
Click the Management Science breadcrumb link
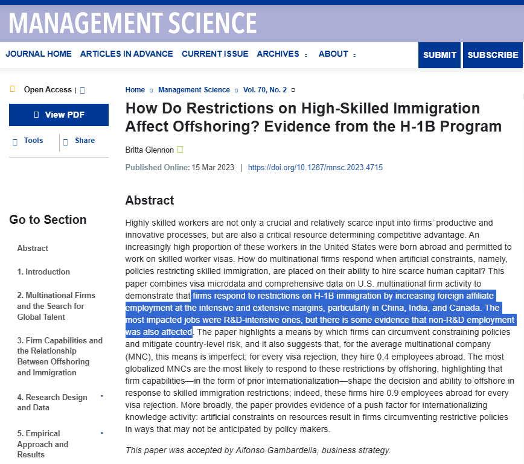pos(194,90)
